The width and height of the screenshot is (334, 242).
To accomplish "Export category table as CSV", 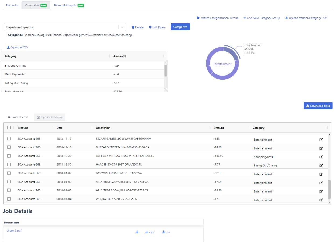I will (18, 47).
